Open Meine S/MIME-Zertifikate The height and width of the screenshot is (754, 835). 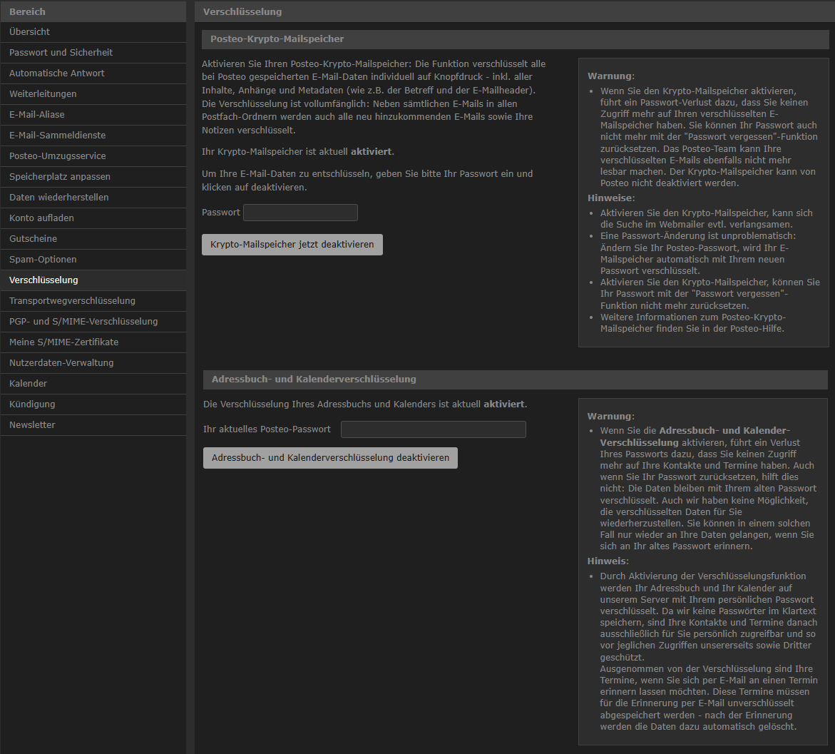coord(93,342)
